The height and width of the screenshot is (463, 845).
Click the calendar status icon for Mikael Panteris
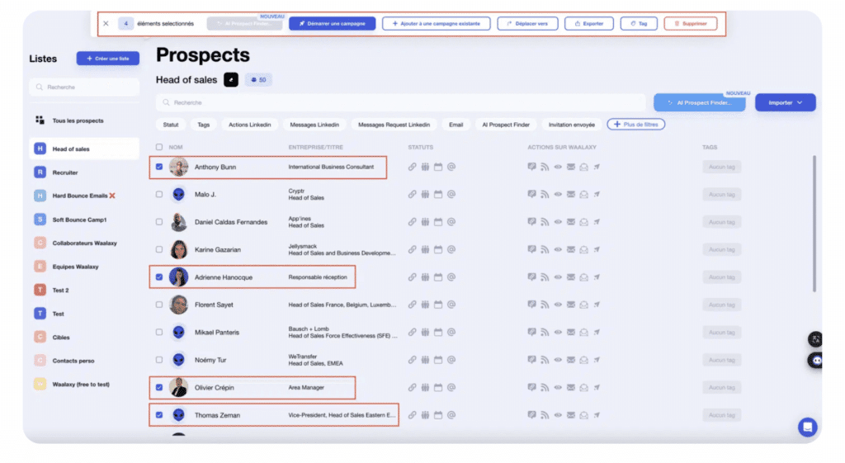[438, 332]
